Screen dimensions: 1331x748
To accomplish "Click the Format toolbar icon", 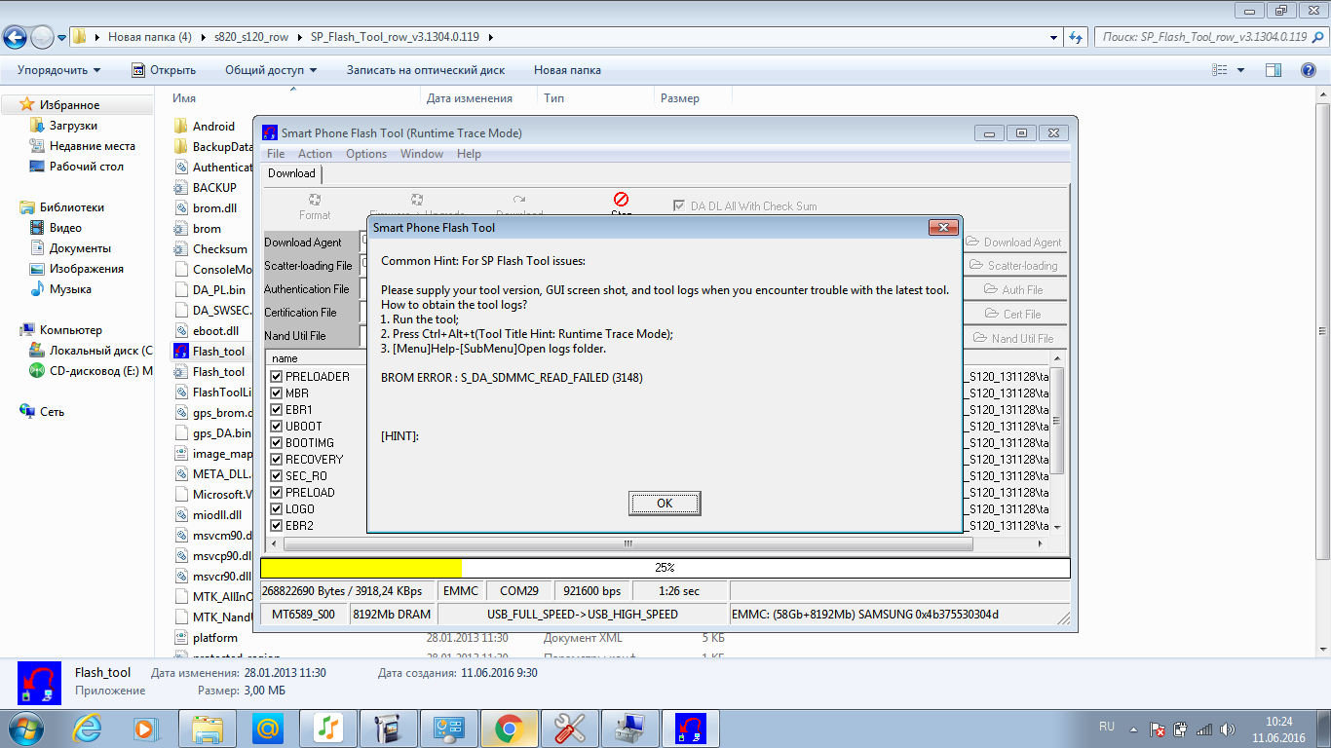I will 315,201.
